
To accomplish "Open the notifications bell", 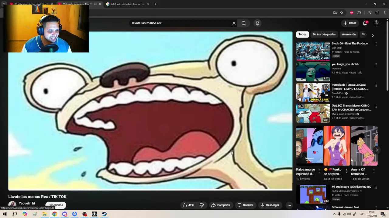I will (x=365, y=23).
